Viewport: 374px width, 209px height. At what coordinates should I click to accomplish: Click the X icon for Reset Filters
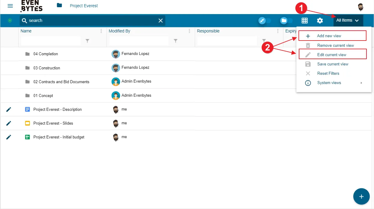(308, 73)
